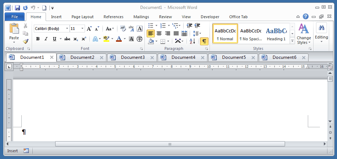
Task: Click Insert mode in status bar
Action: [12, 151]
